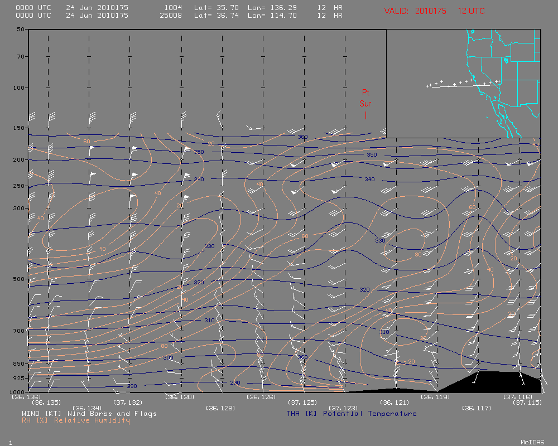Click the 150 pressure-axis label
Image resolution: width=558 pixels, height=446 pixels.
(x=19, y=128)
